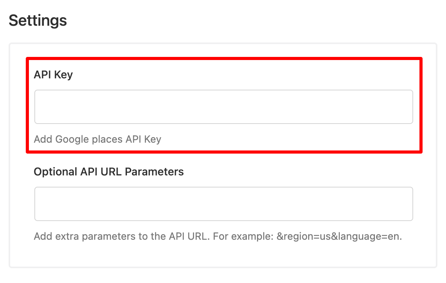Image resolution: width=446 pixels, height=283 pixels.
Task: Click the Settings page heading
Action: 38,20
